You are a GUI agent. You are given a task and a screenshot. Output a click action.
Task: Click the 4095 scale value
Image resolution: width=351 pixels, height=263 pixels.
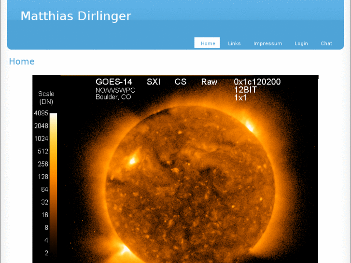(41, 113)
